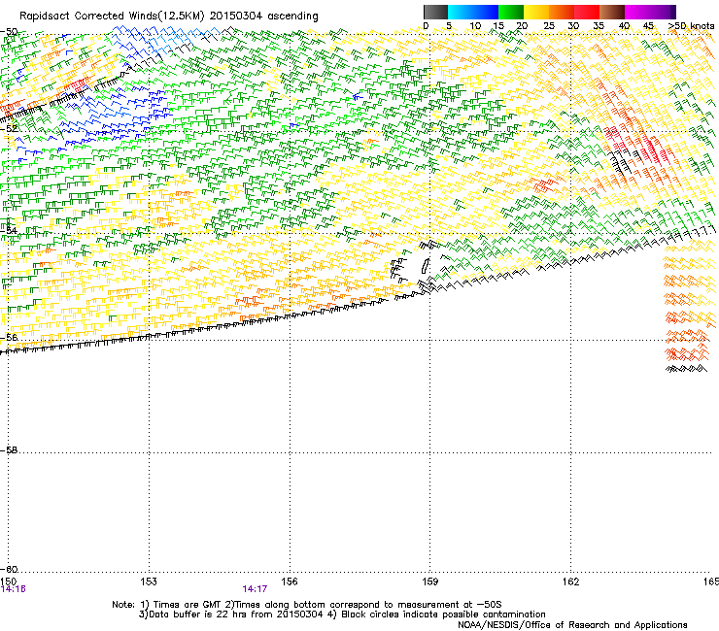Click the orange 25-30 knots legend segment
The height and width of the screenshot is (631, 719).
(x=562, y=12)
